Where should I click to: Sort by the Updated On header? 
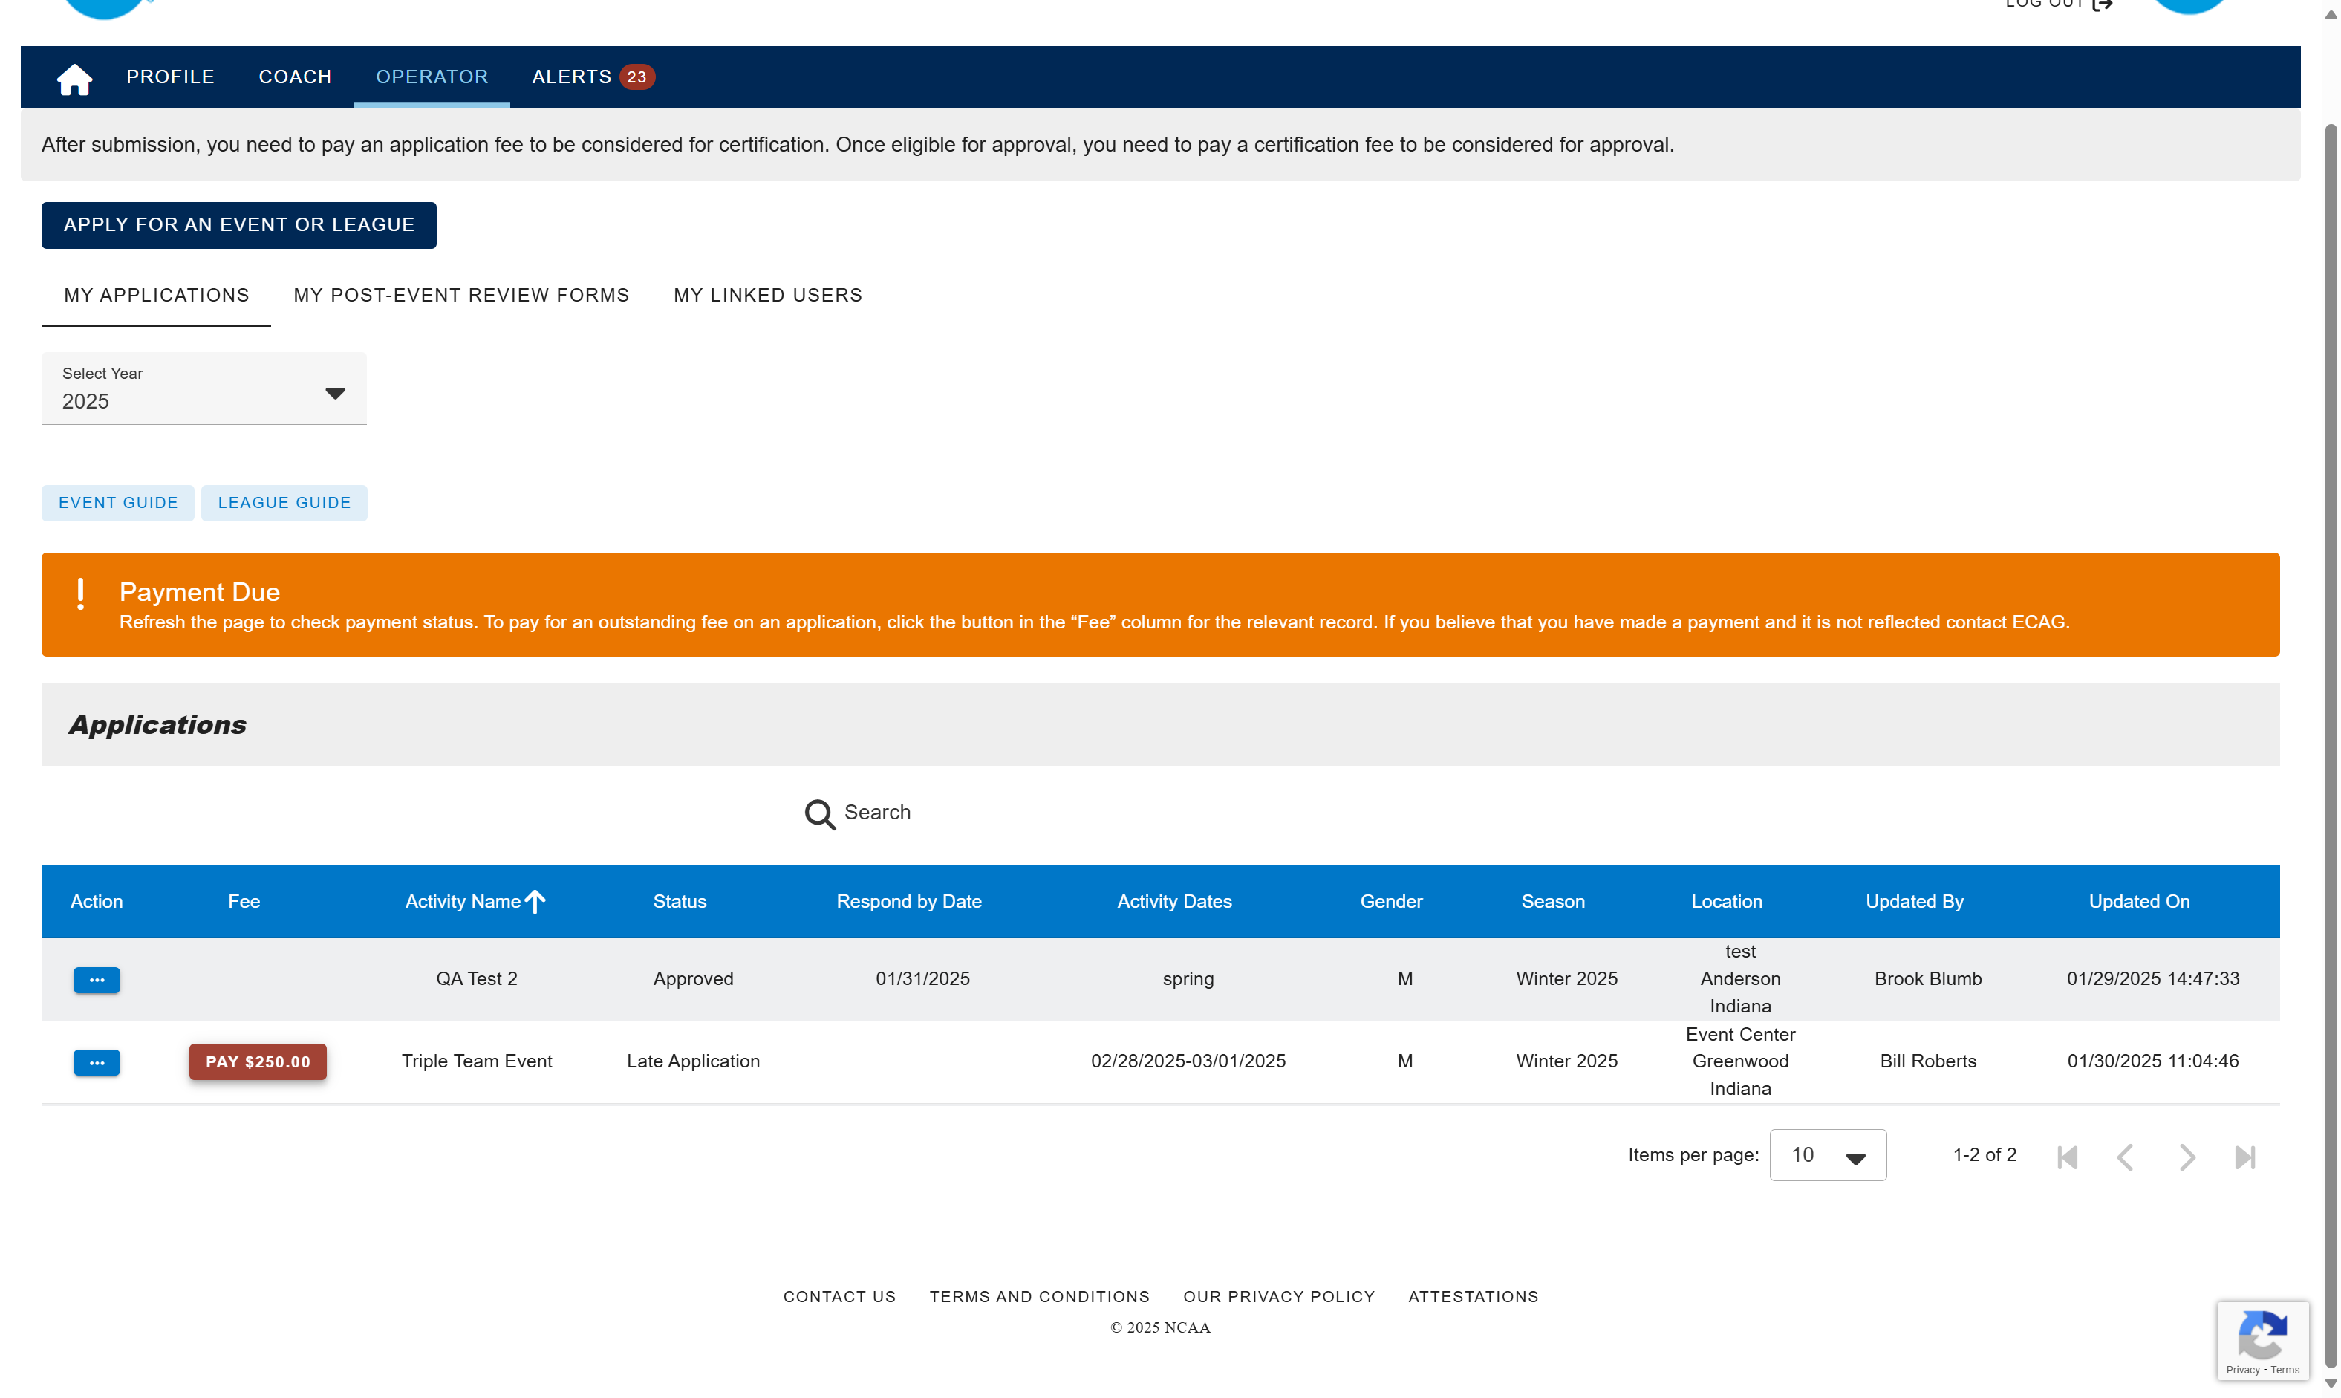tap(2140, 902)
